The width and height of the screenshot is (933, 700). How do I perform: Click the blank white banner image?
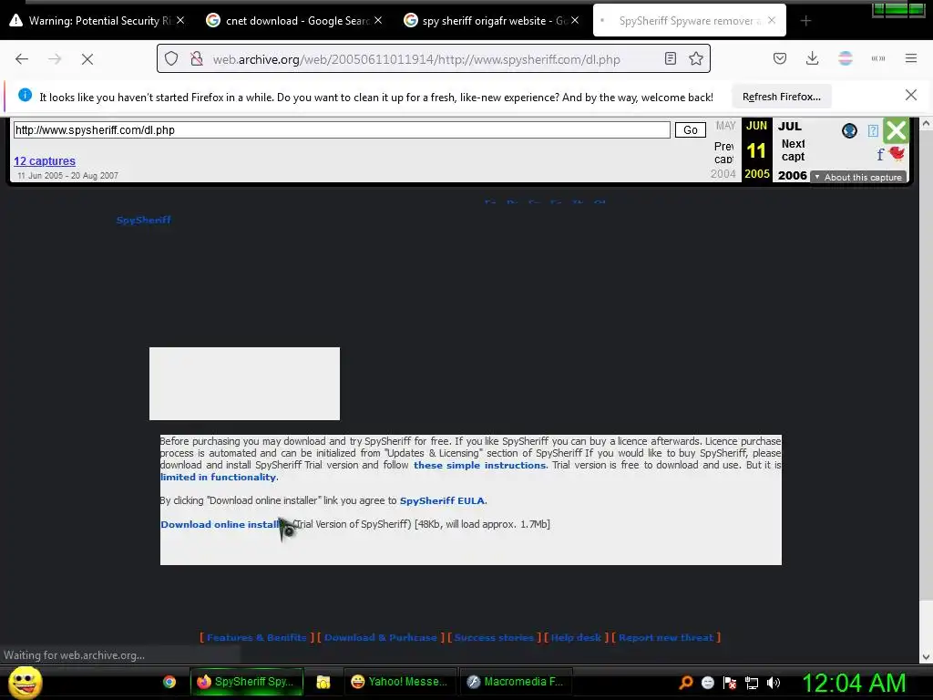[x=244, y=384]
